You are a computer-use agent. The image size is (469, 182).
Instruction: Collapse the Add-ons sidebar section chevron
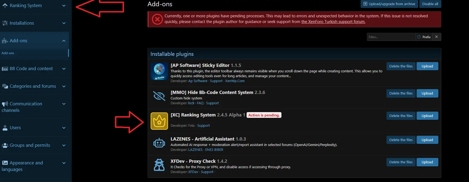64,41
